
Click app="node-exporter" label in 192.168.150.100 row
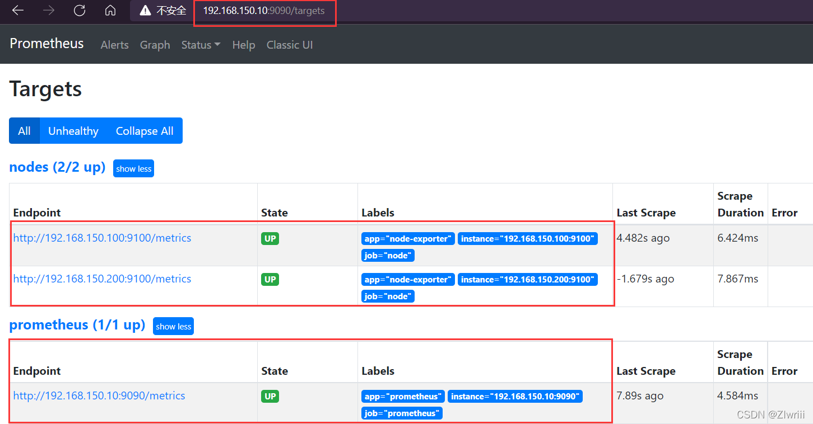coord(408,239)
